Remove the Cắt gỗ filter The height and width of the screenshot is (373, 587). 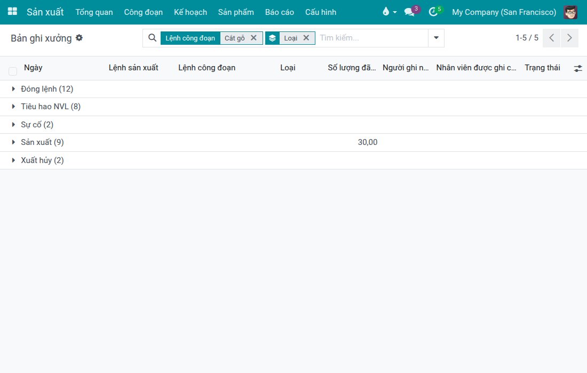pos(253,38)
